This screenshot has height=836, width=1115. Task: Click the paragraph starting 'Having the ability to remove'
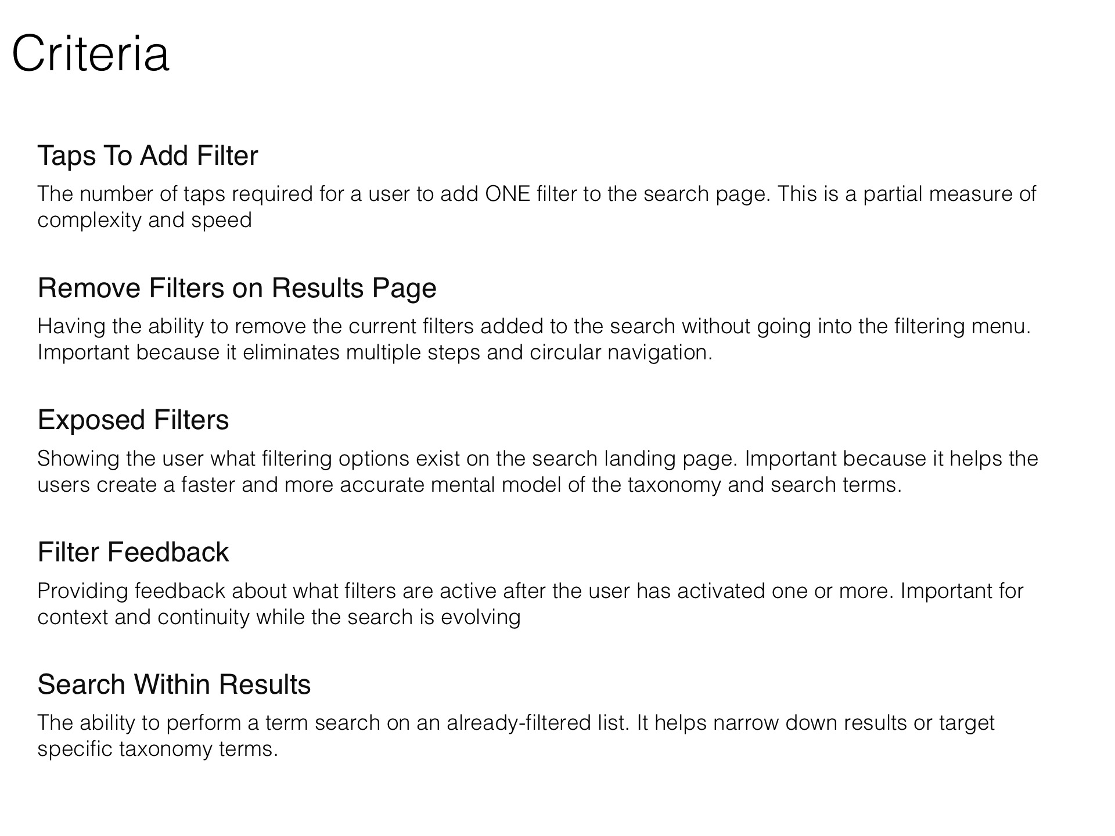pos(534,339)
